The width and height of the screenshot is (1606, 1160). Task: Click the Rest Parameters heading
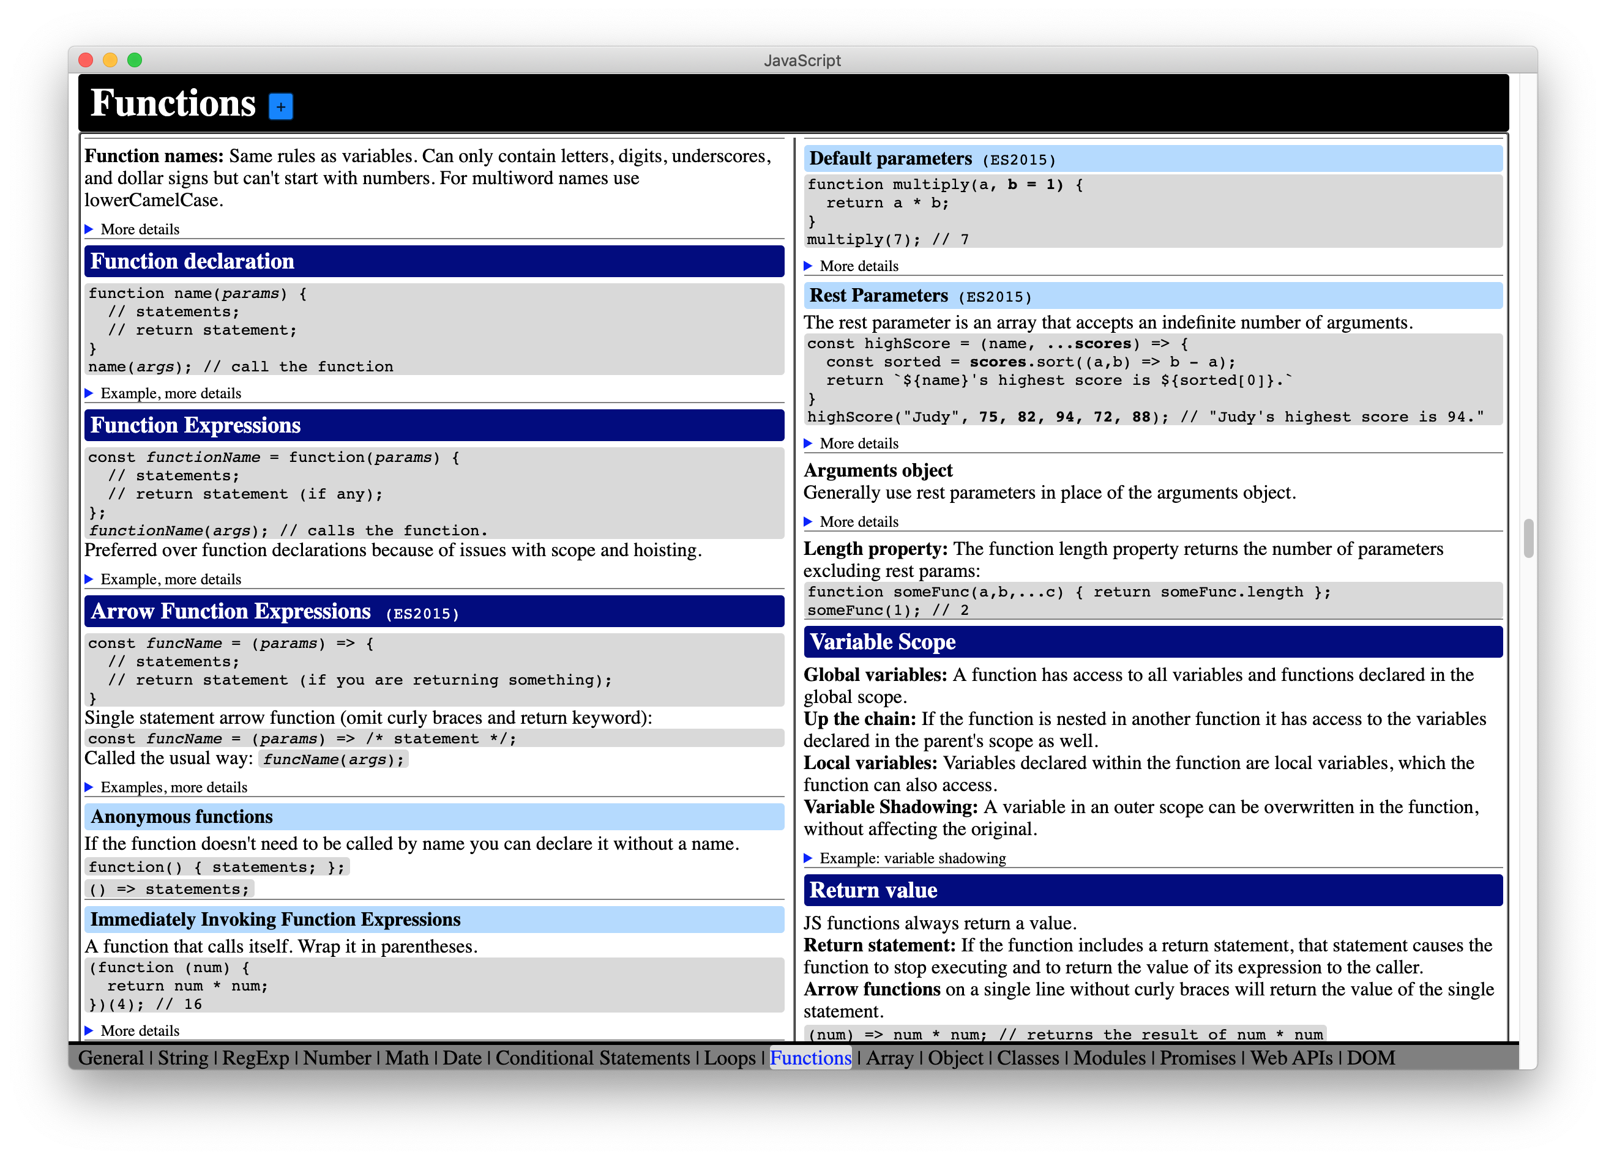[1154, 296]
